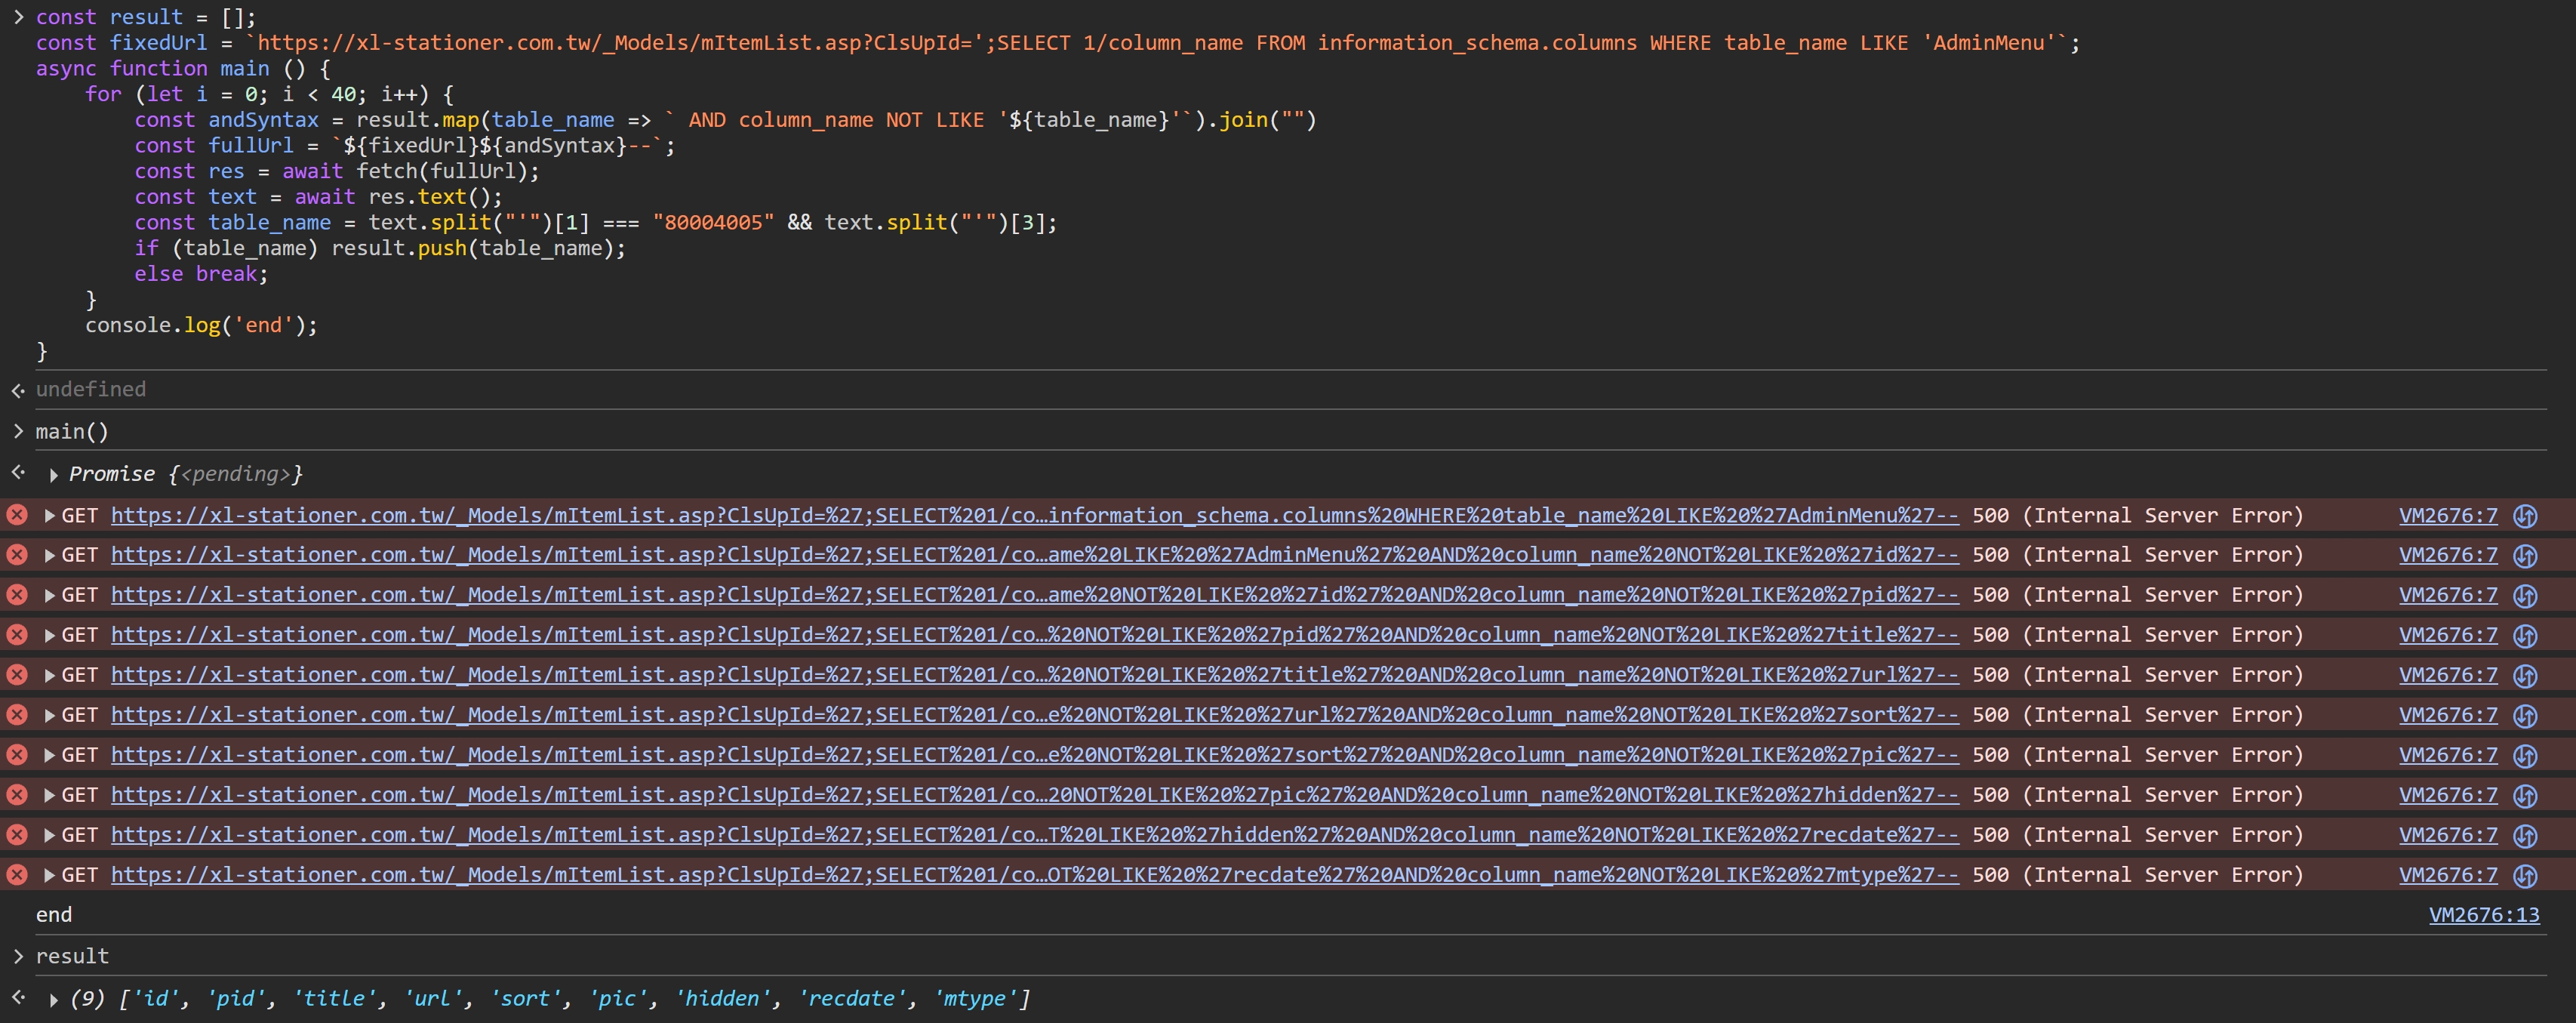Open the request URL ending AdminMenu%27--
2576x1023 pixels.
click(1035, 516)
